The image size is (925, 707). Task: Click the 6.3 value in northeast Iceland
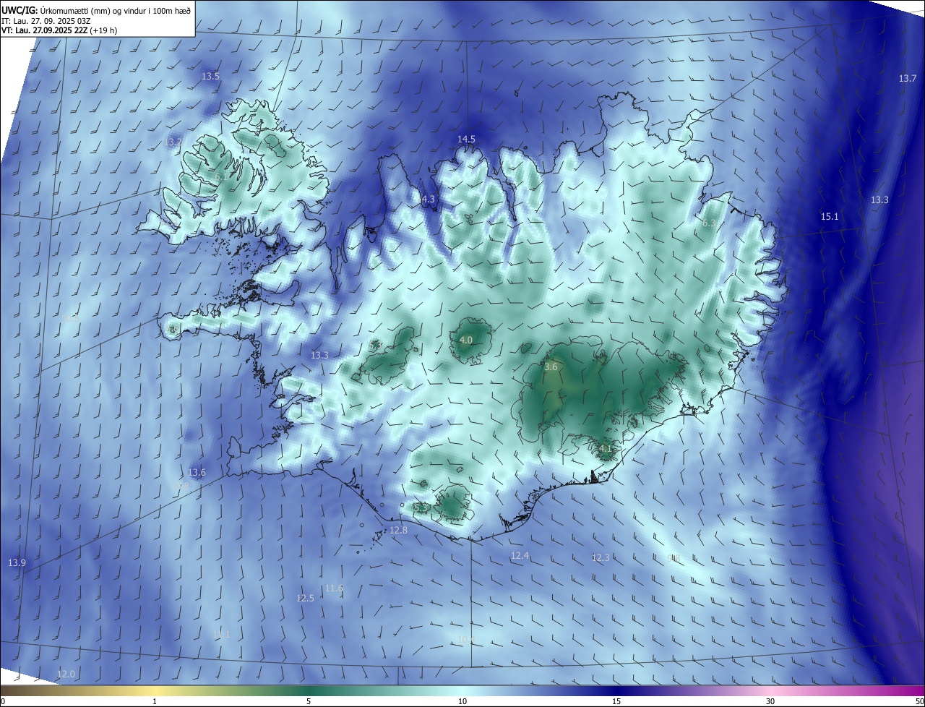coord(708,223)
